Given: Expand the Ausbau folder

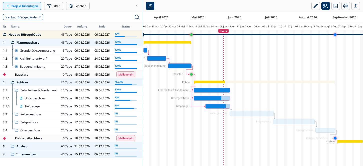Looking at the screenshot, I should [x=13, y=146].
